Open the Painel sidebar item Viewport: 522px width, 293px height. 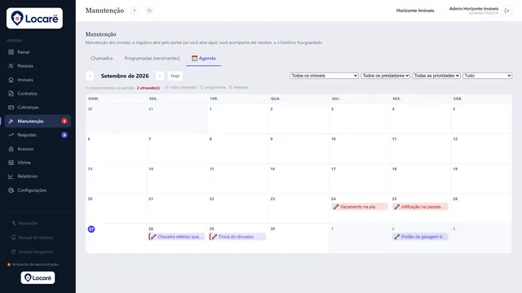click(38, 52)
